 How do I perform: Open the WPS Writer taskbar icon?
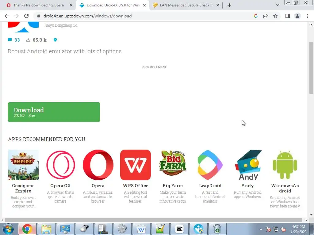pos(141,229)
